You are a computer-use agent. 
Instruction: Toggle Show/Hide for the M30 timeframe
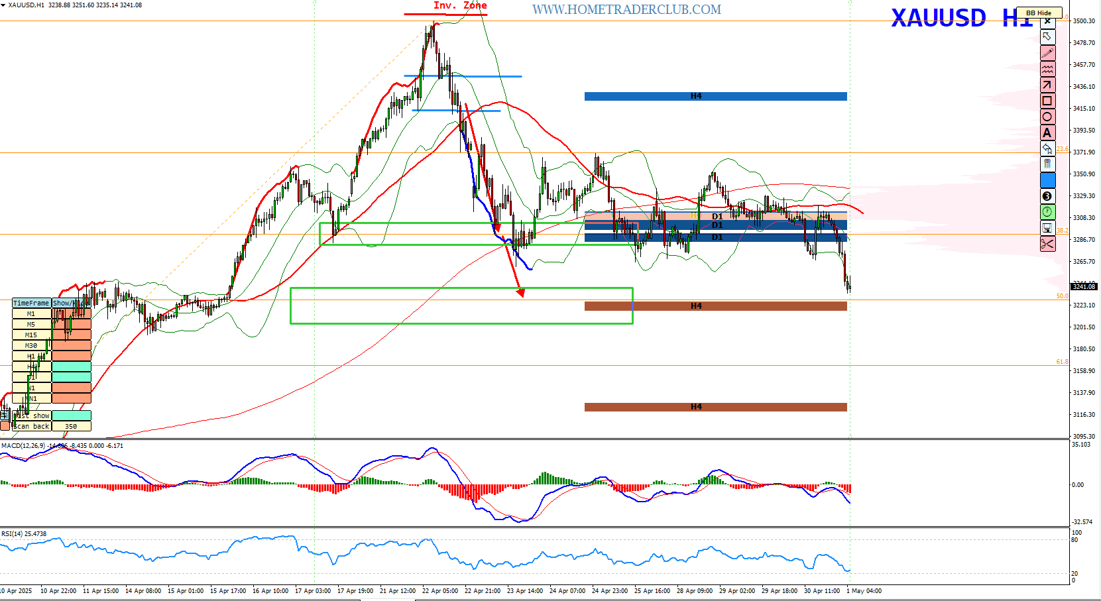click(x=72, y=346)
